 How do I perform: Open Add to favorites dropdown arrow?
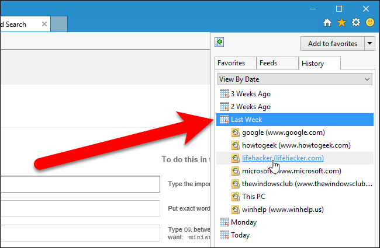[x=369, y=44]
